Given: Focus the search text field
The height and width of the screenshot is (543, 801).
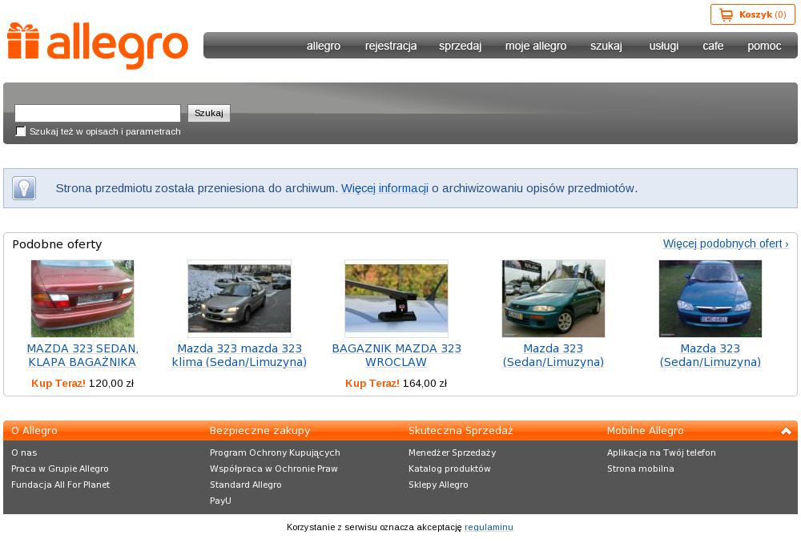Looking at the screenshot, I should [98, 113].
